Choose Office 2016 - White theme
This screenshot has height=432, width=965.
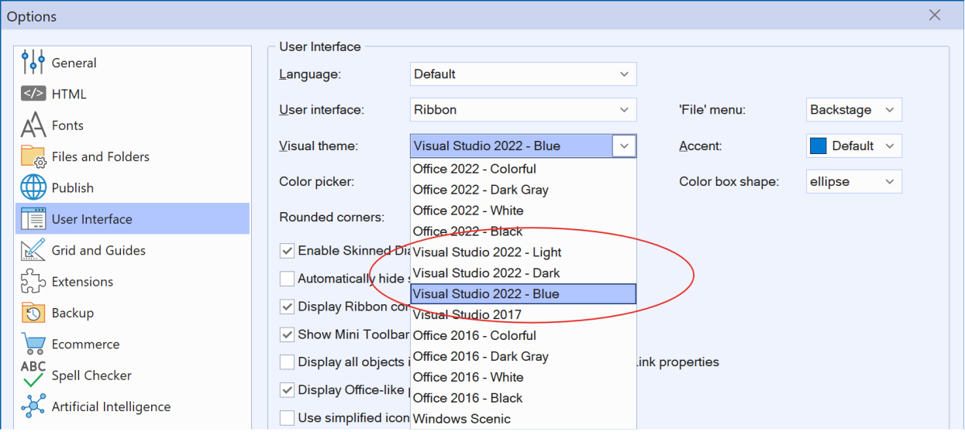click(x=523, y=378)
